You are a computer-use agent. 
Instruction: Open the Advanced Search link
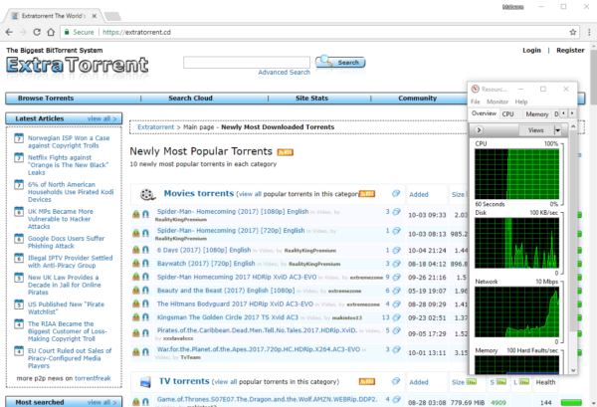[284, 73]
